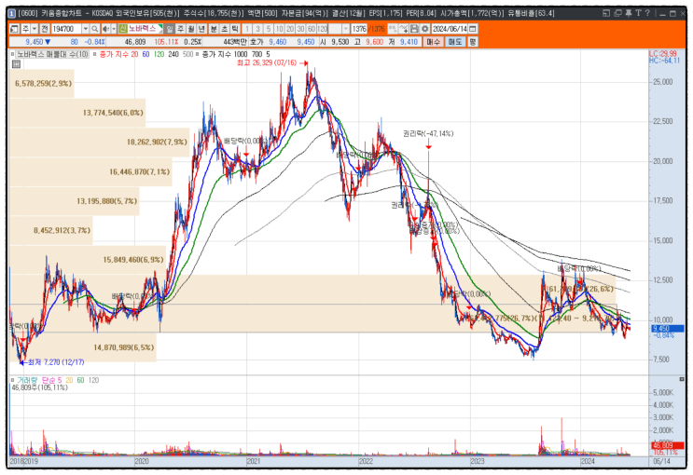
Task: Select the 120 interval button
Action: click(322, 29)
